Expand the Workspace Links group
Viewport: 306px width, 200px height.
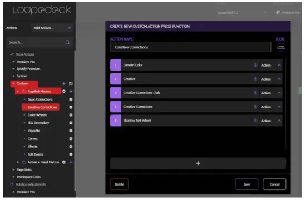point(13,177)
